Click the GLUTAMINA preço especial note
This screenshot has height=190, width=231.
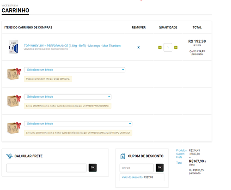[x=78, y=133]
